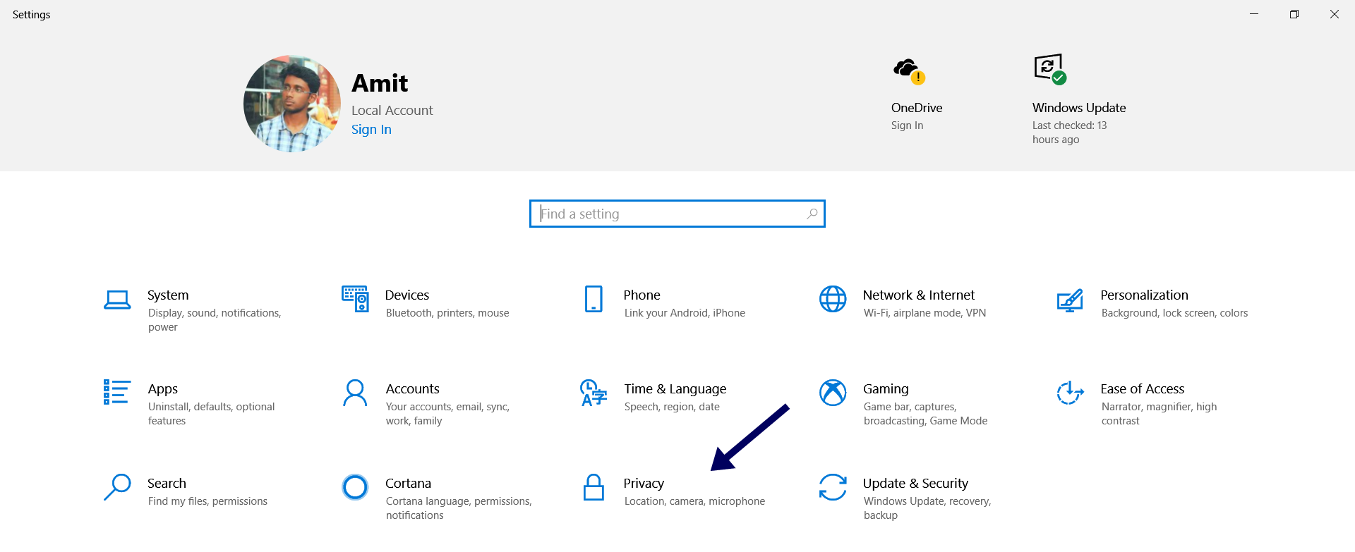Click Amit's profile picture
Viewport: 1355px width, 552px height.
(x=292, y=104)
